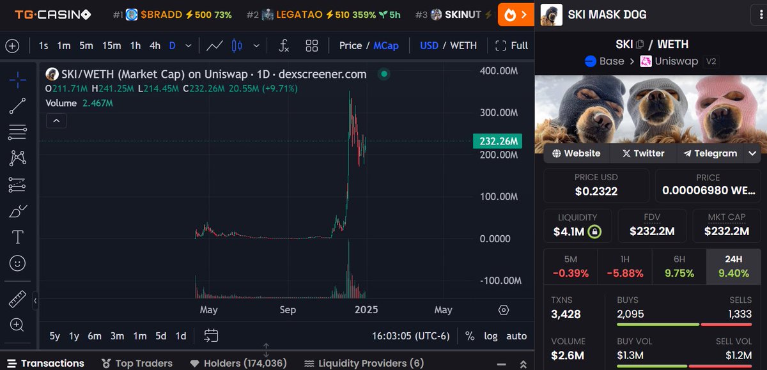Screen dimensions: 767x370
Task: Select the 1s timeframe
Action: coord(43,46)
